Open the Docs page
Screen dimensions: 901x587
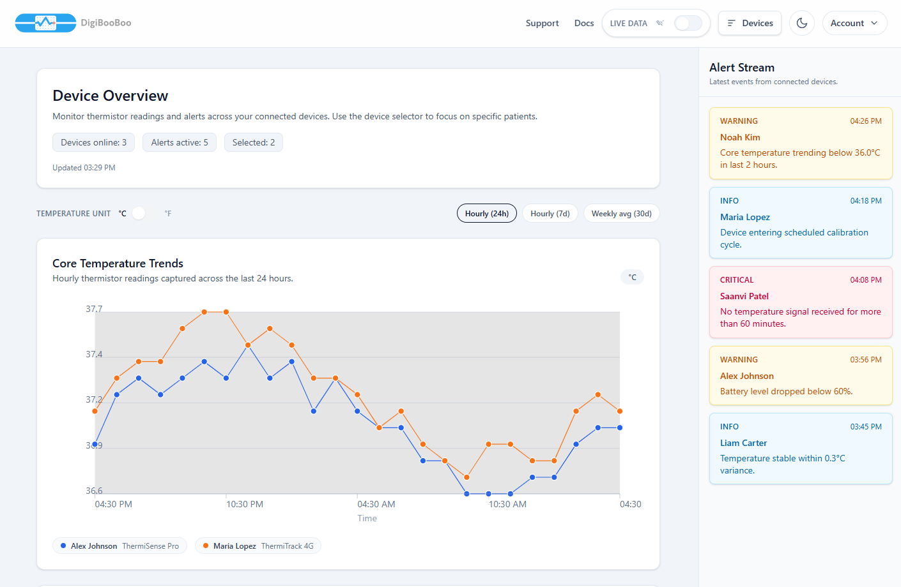583,22
